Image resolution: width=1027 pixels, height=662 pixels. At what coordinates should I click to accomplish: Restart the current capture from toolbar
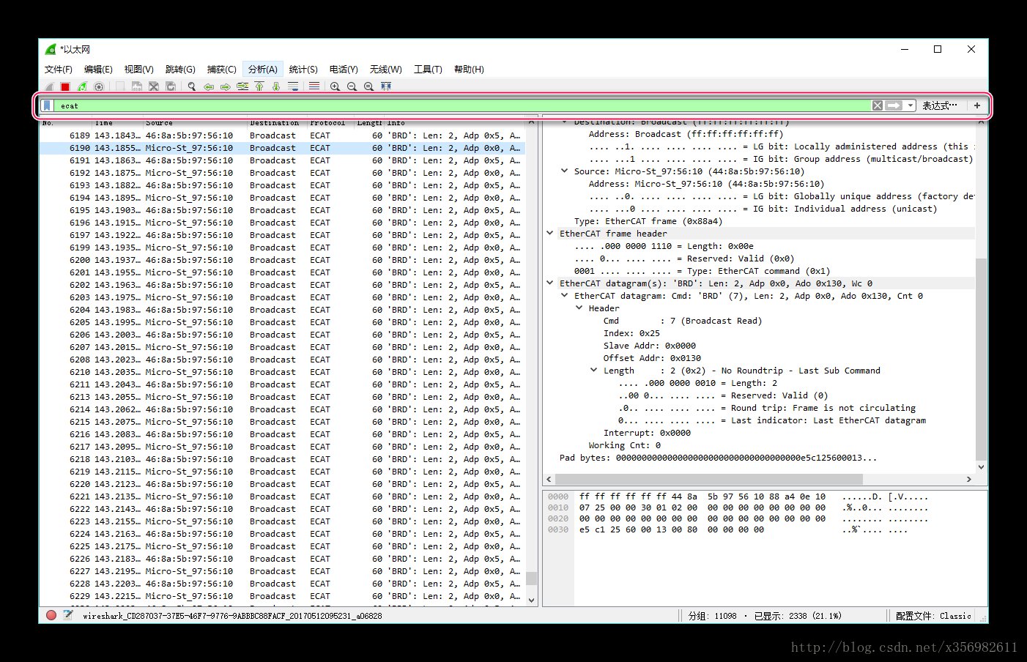point(82,86)
